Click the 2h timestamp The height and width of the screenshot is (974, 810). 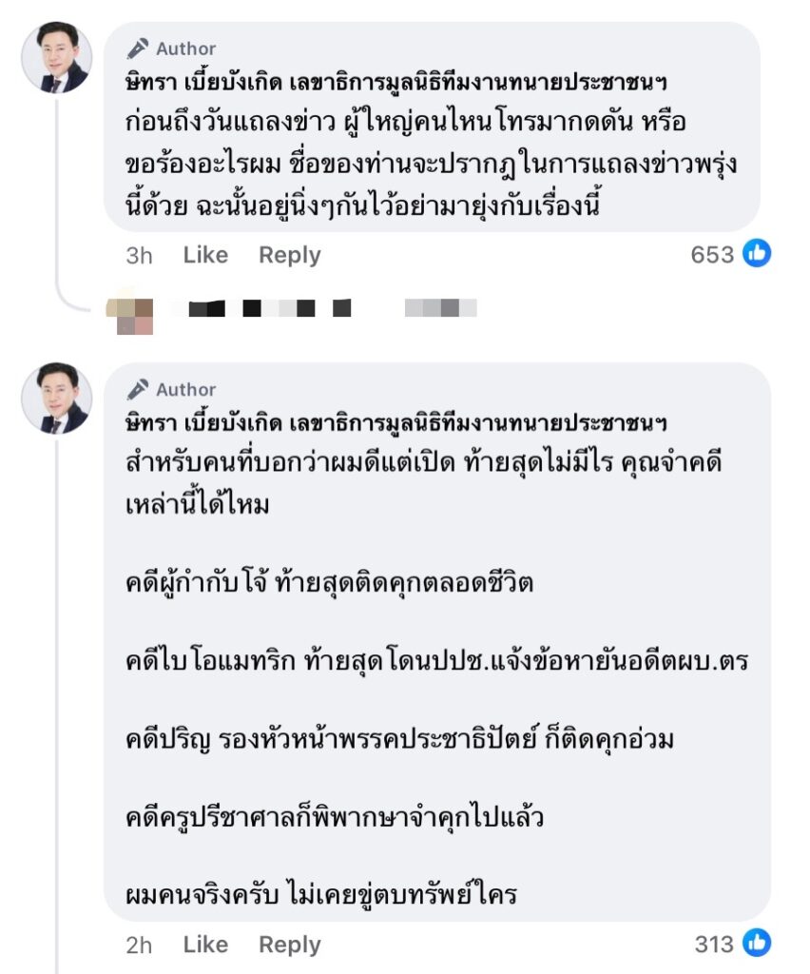(x=139, y=945)
